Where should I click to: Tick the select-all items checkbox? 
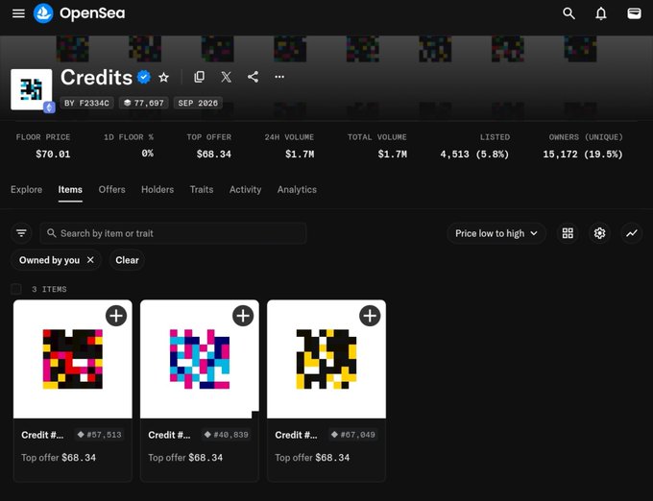(16, 289)
